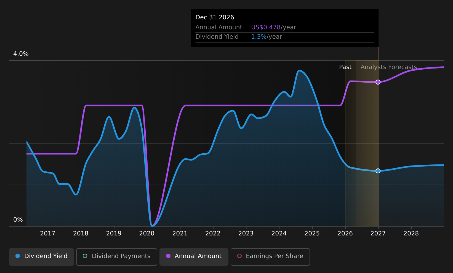
Task: Click the 2028 x-axis label
Action: click(x=411, y=233)
